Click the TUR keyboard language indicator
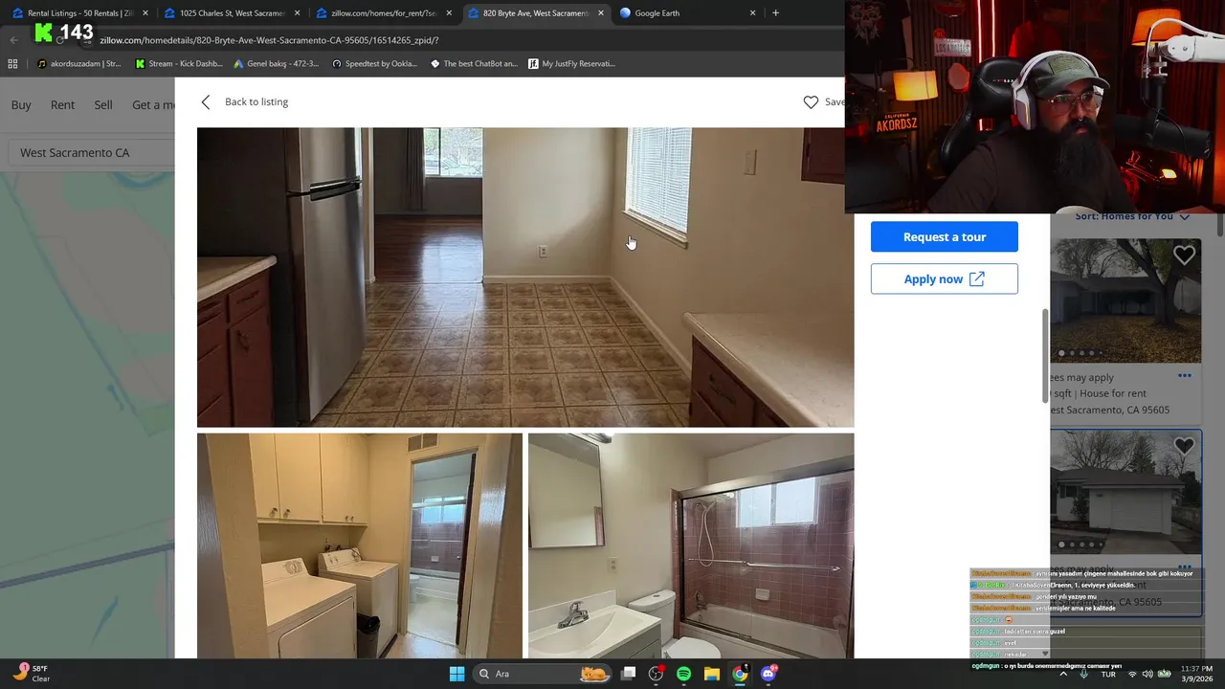This screenshot has height=689, width=1225. [x=1108, y=674]
